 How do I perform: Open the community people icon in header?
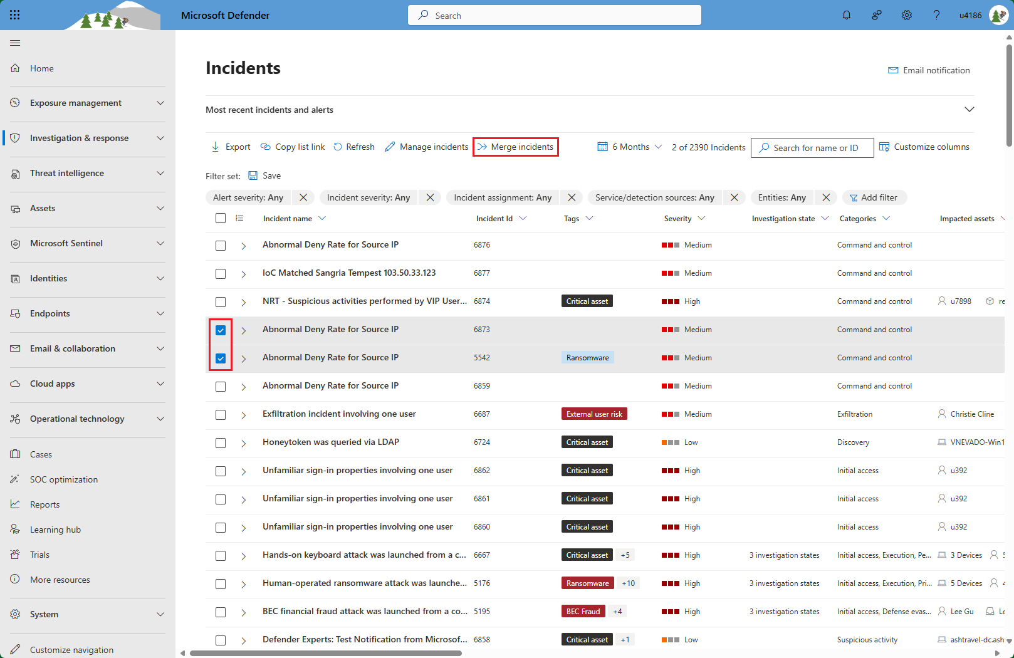coord(877,15)
